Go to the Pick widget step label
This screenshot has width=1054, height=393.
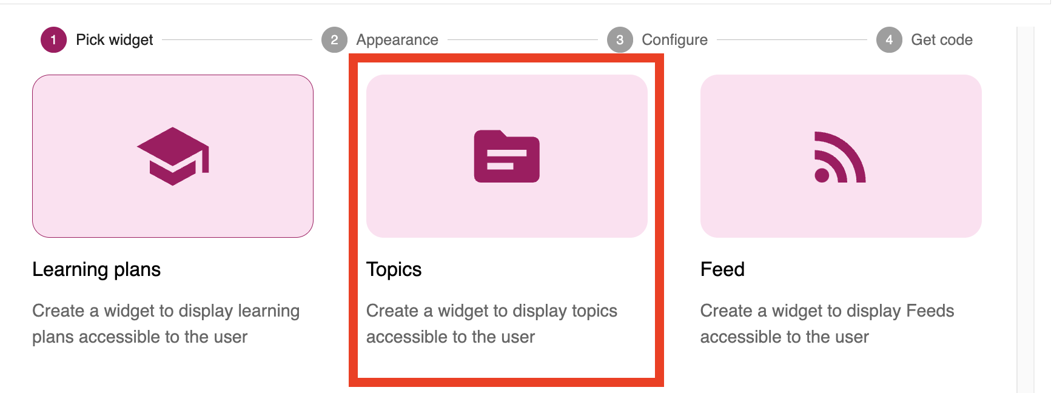coord(114,40)
